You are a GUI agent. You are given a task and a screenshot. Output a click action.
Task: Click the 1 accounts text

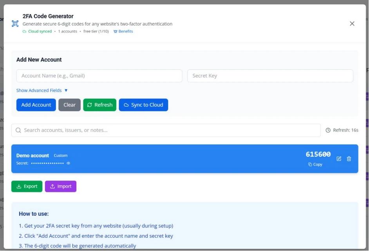pyautogui.click(x=67, y=31)
